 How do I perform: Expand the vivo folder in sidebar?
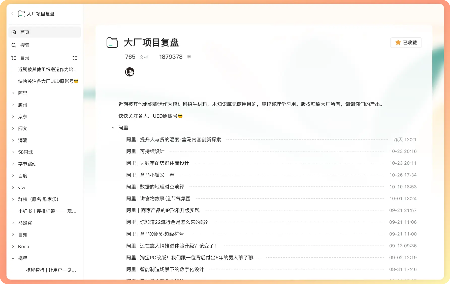13,187
